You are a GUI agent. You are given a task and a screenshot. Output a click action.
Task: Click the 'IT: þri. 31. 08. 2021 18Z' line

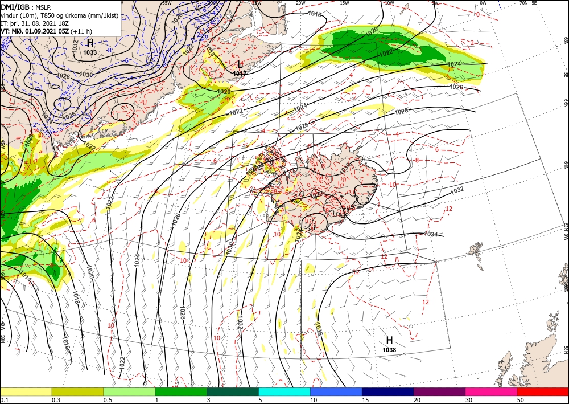coord(34,23)
